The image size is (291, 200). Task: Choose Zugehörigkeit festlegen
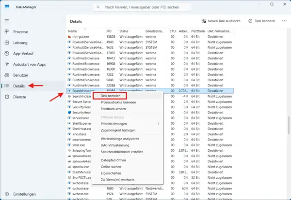click(118, 130)
